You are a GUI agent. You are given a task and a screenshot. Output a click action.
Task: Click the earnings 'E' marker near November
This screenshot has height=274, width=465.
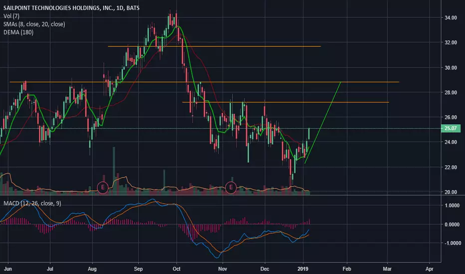231,187
